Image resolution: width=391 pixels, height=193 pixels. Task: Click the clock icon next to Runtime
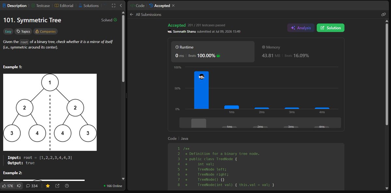177,47
